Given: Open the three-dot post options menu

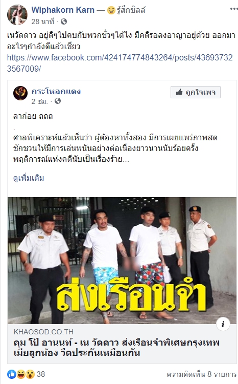Looking at the screenshot, I should pos(234,9).
